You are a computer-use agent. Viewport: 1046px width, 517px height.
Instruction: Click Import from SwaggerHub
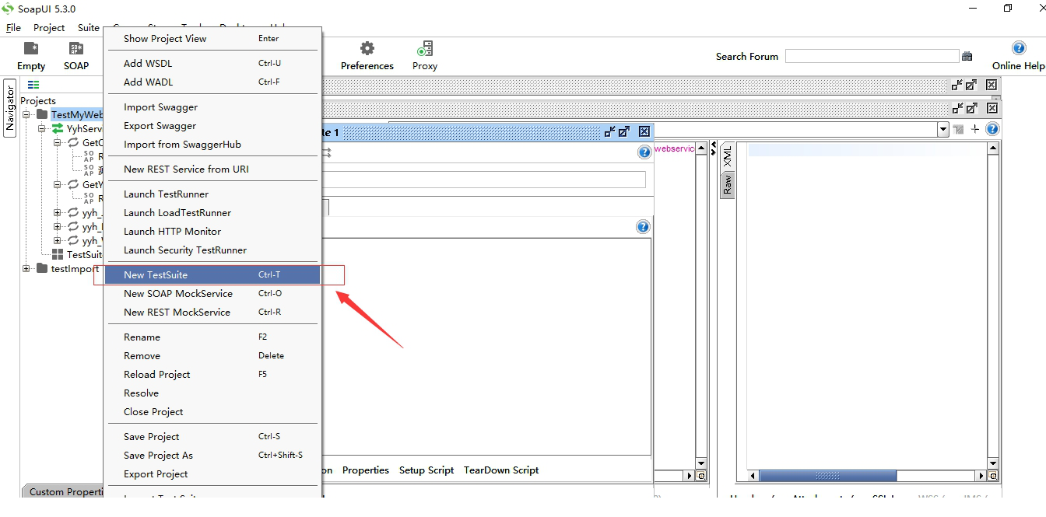click(x=212, y=144)
